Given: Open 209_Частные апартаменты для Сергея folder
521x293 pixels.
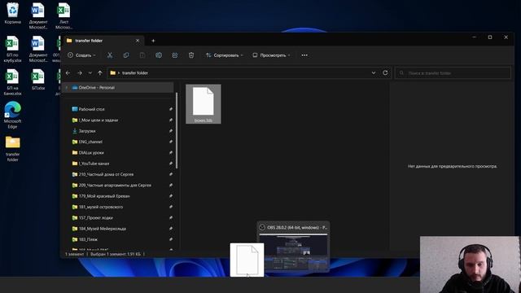Looking at the screenshot, I should 115,186.
